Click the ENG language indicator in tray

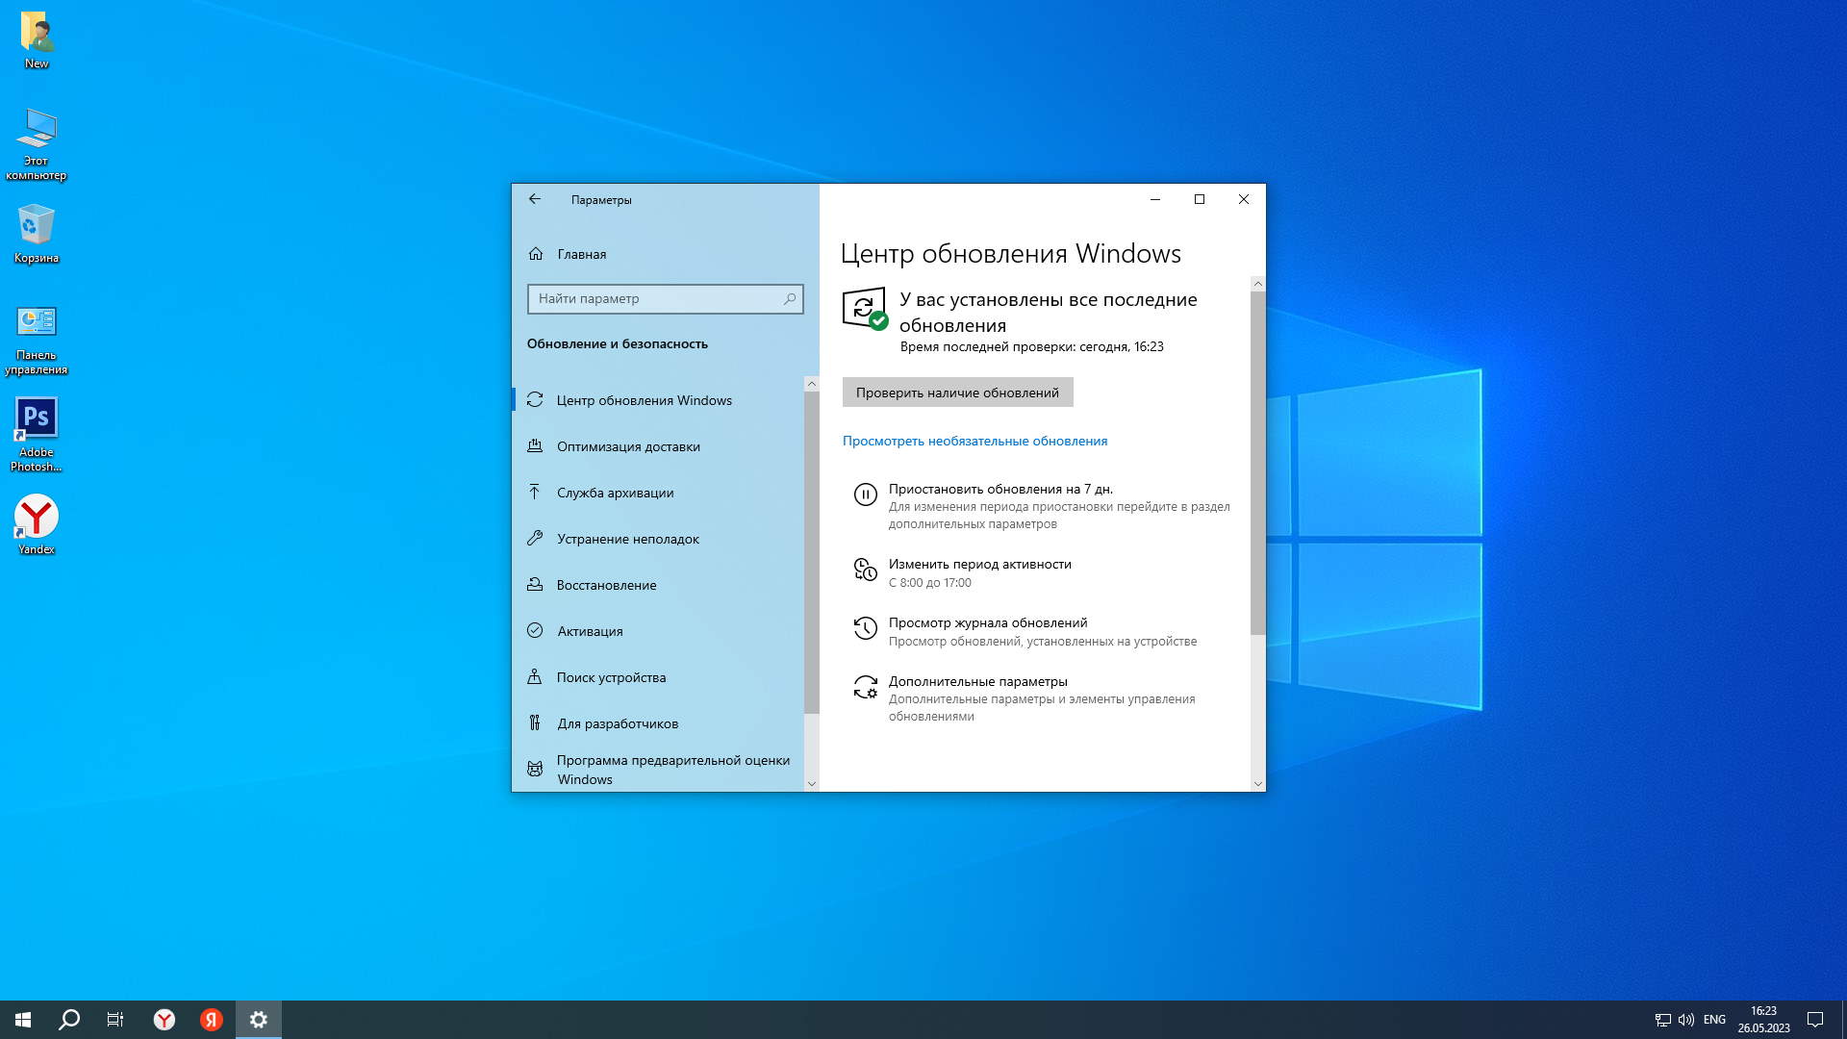[x=1713, y=1020]
